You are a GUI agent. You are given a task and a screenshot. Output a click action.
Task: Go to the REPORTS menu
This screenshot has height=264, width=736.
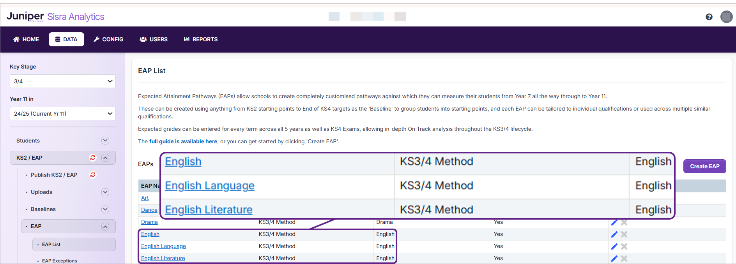[201, 39]
